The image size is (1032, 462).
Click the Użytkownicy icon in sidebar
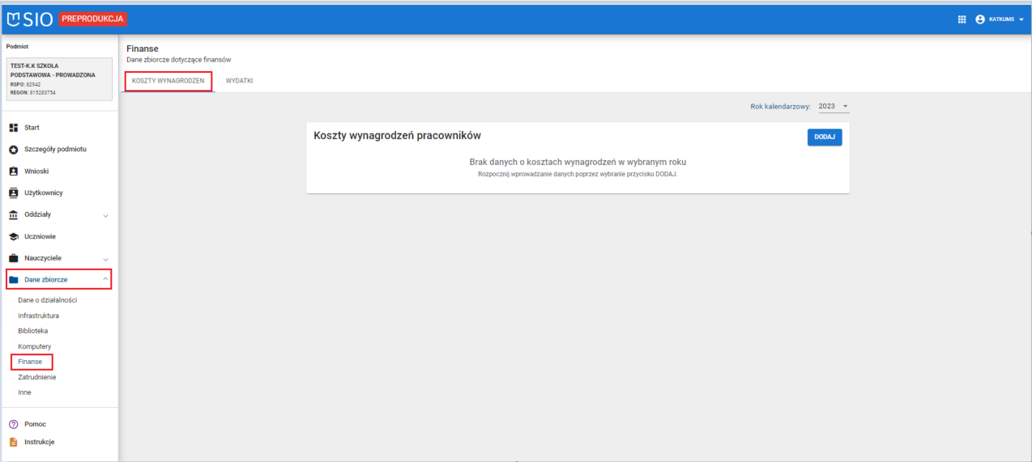[13, 193]
